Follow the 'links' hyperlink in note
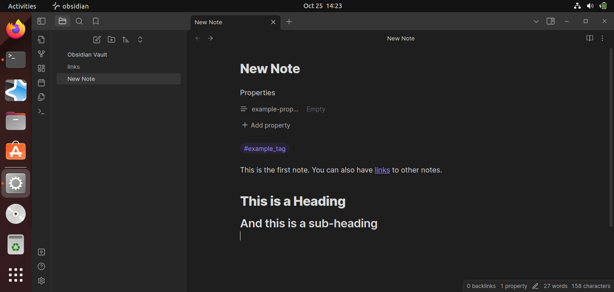 coord(382,170)
